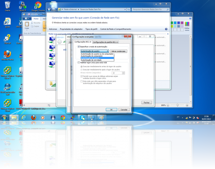Adjust the Paint zoom slider
This screenshot has height=169, width=215.
[x=177, y=105]
